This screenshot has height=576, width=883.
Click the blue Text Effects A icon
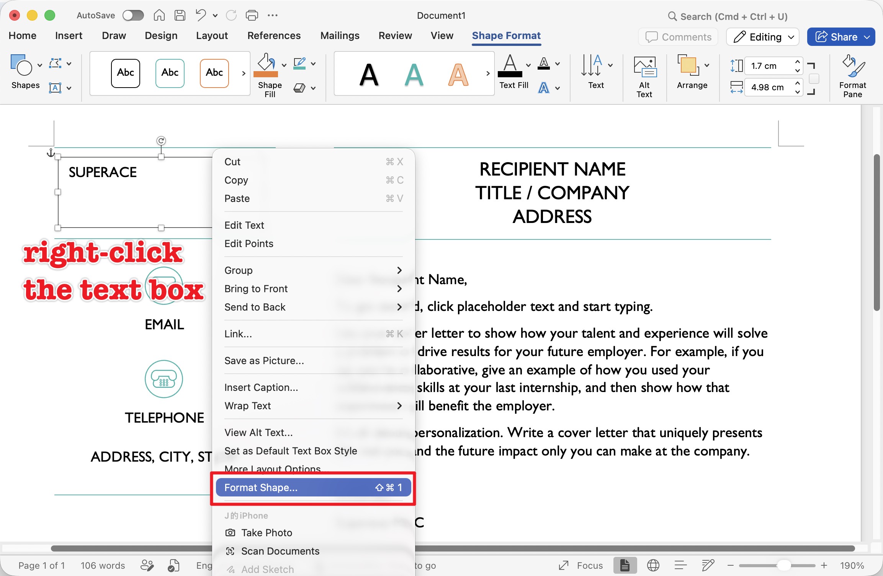coord(544,88)
